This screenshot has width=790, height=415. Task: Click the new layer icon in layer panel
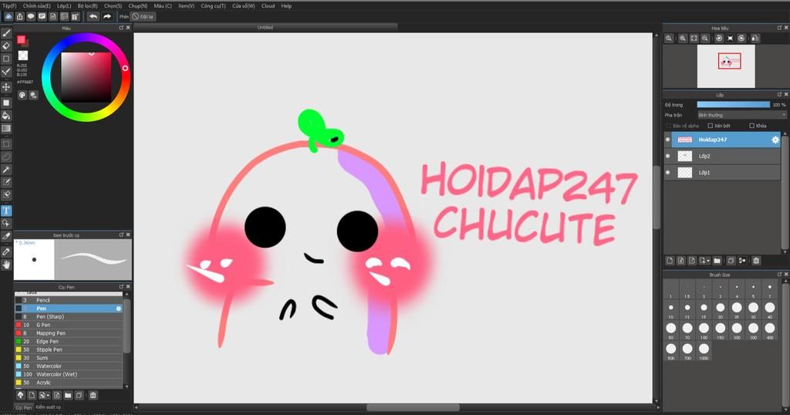670,261
